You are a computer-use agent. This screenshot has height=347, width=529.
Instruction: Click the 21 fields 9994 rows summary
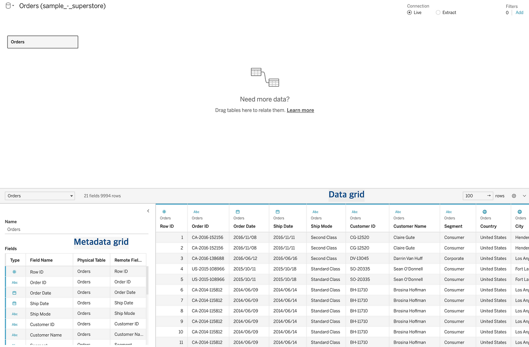pyautogui.click(x=102, y=196)
